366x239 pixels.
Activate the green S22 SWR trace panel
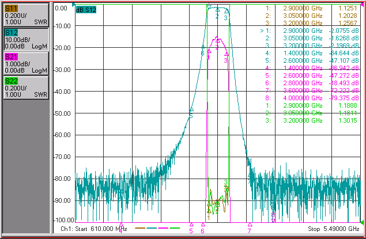click(26, 88)
